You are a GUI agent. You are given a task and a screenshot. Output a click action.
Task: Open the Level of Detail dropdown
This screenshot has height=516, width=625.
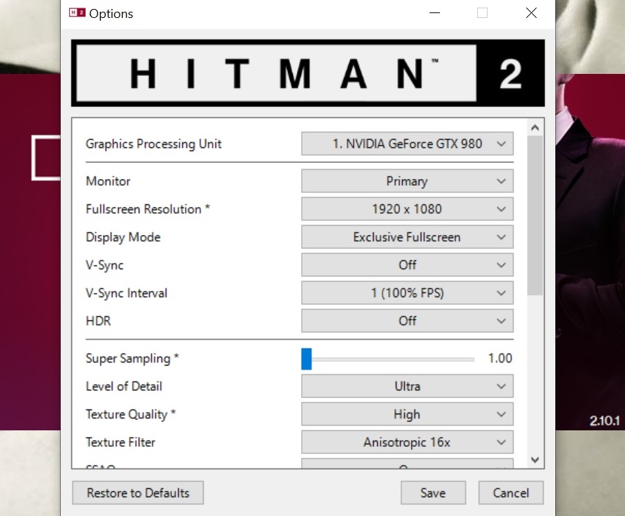tap(407, 386)
